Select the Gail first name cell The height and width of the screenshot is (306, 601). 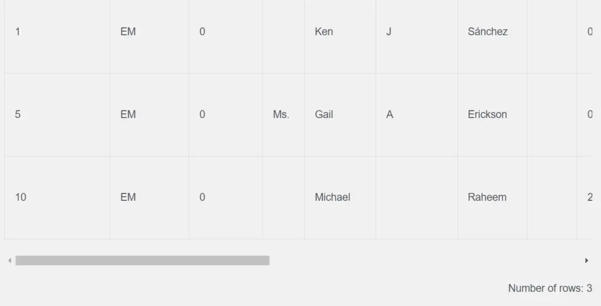(340, 115)
